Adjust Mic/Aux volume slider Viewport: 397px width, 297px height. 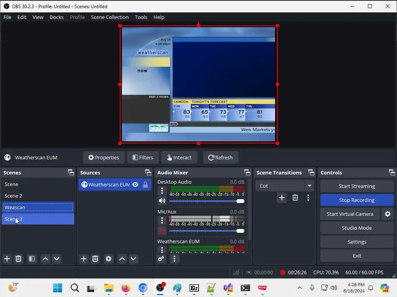207,231
